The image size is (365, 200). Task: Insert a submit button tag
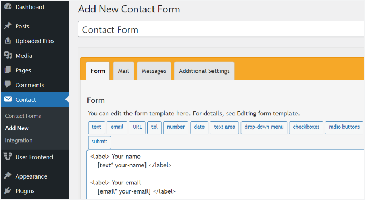99,142
